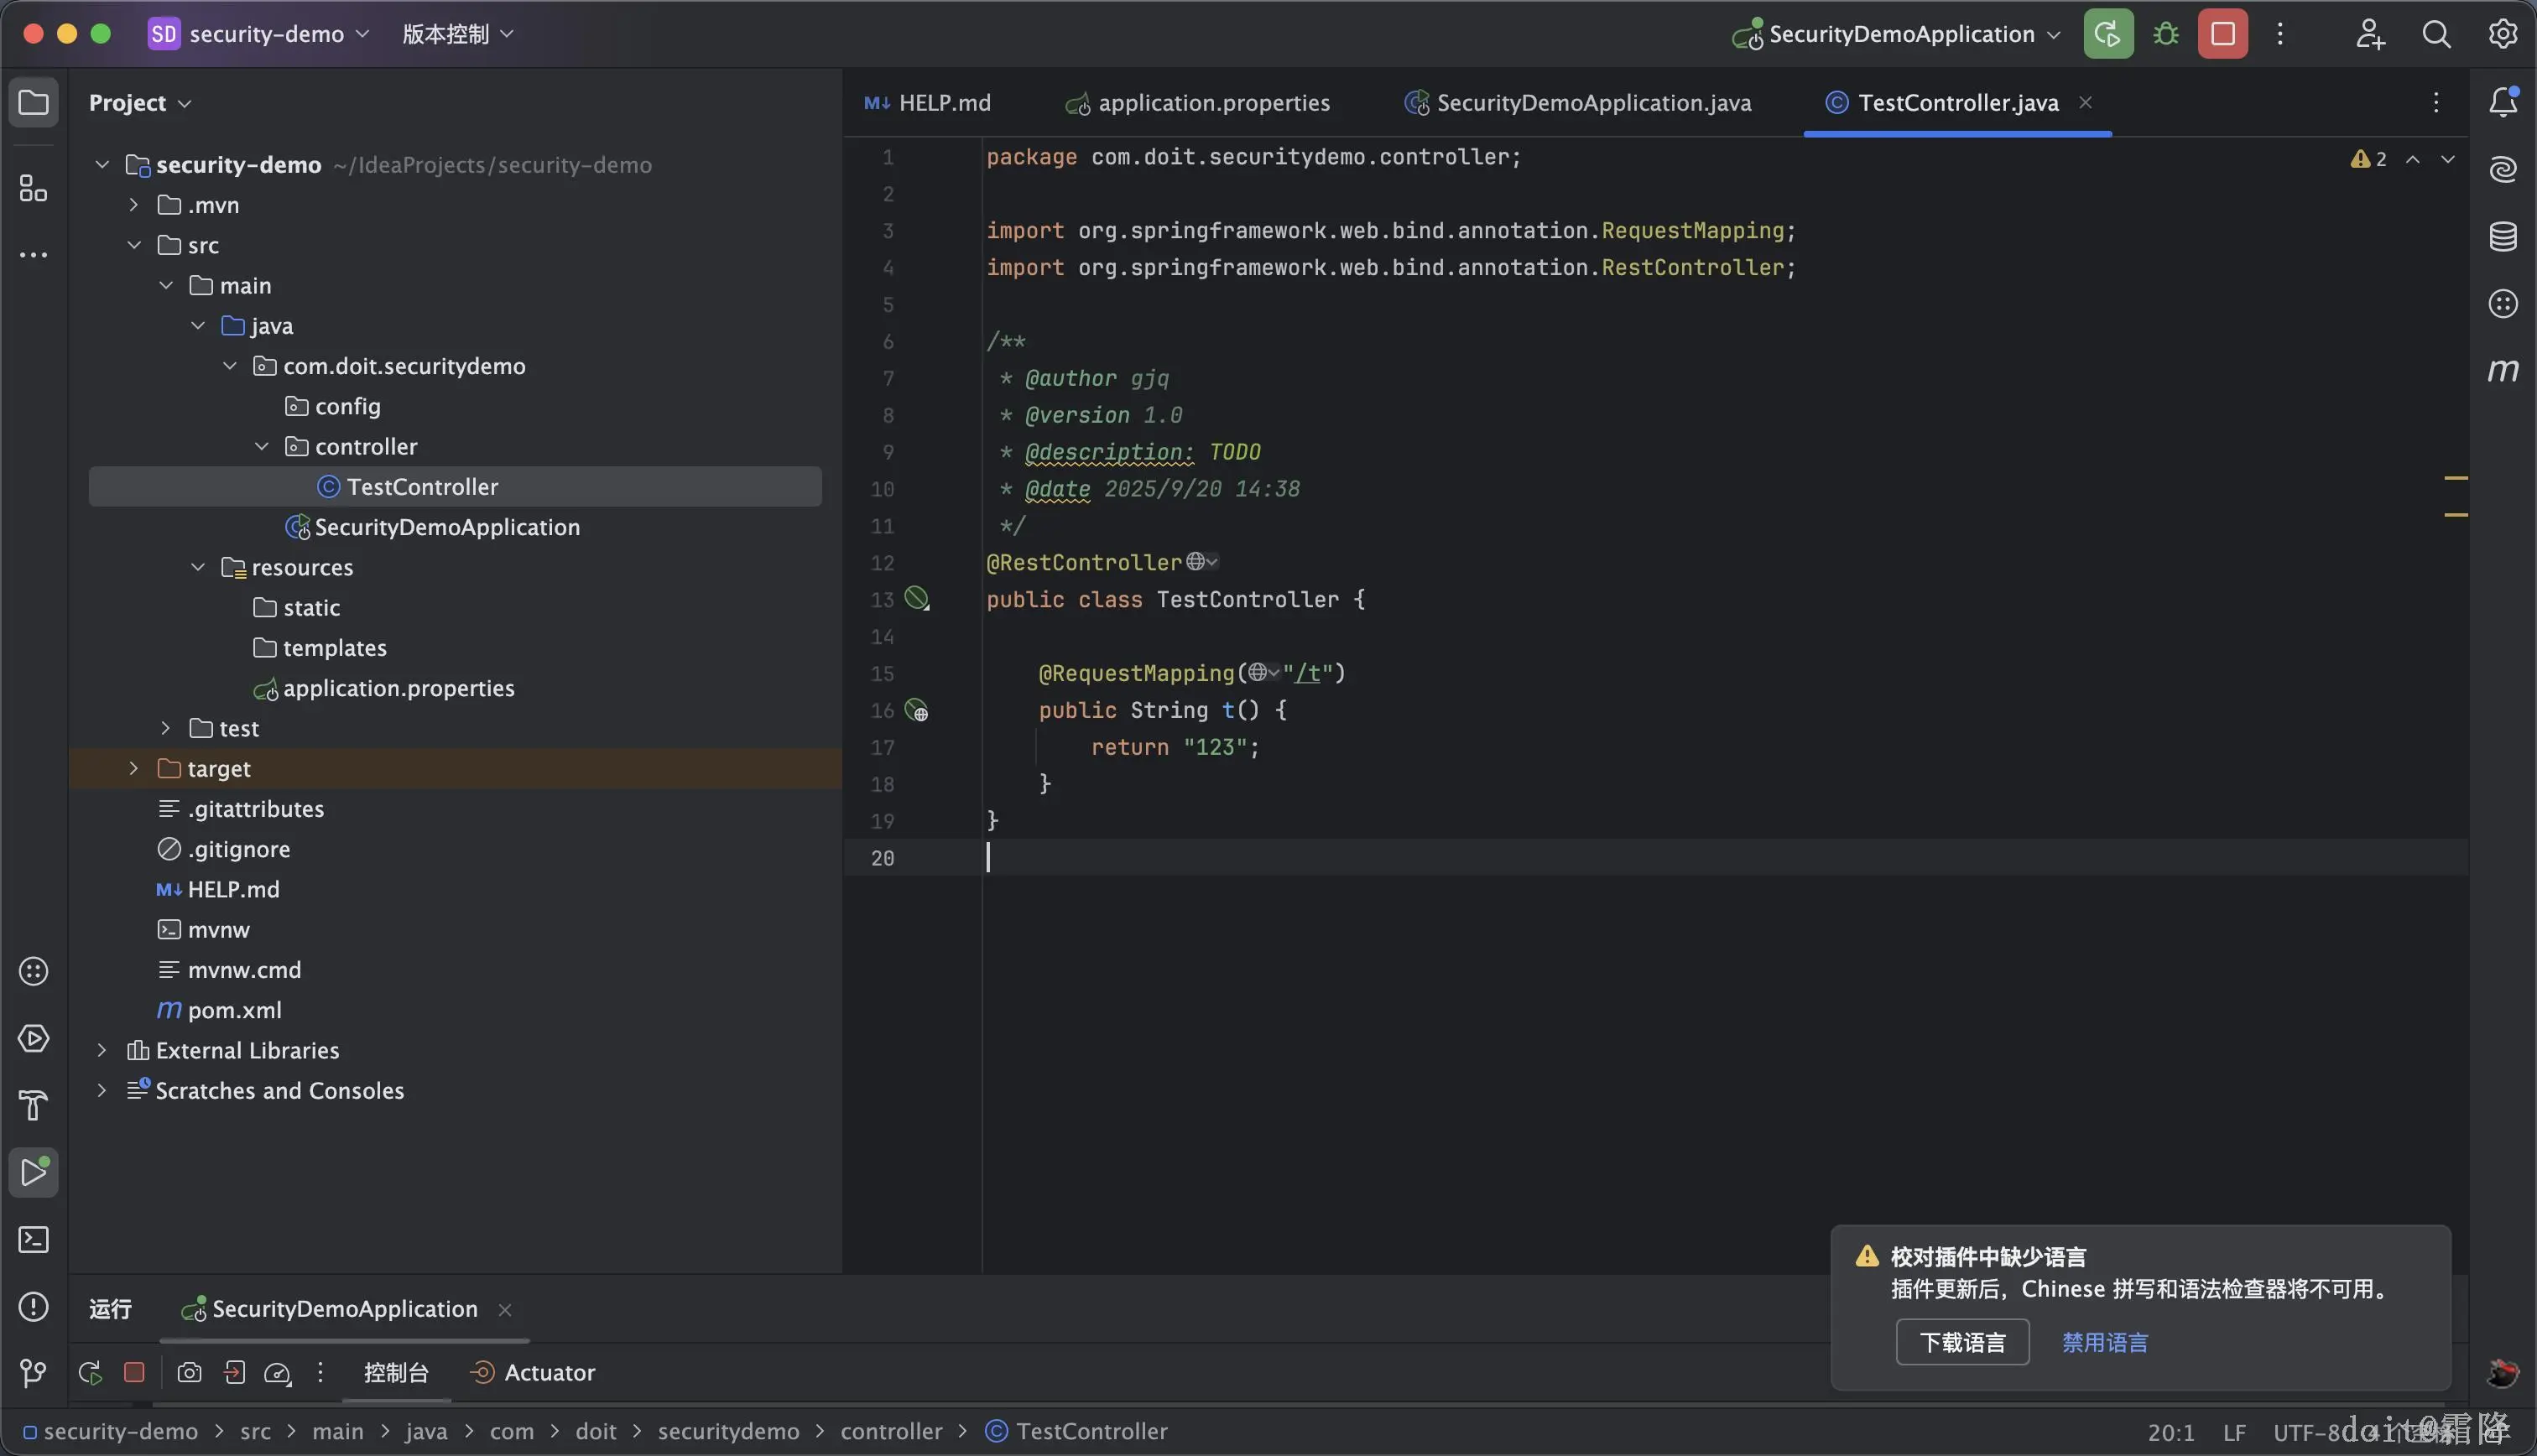Collapse the resources folder
The image size is (2537, 1456).
pos(198,567)
